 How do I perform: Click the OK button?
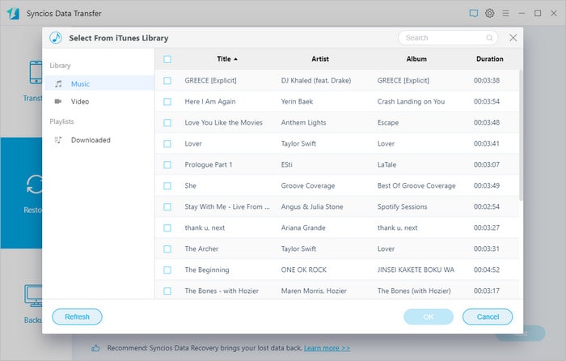429,316
